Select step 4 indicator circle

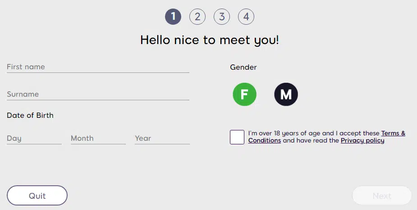[x=246, y=17]
